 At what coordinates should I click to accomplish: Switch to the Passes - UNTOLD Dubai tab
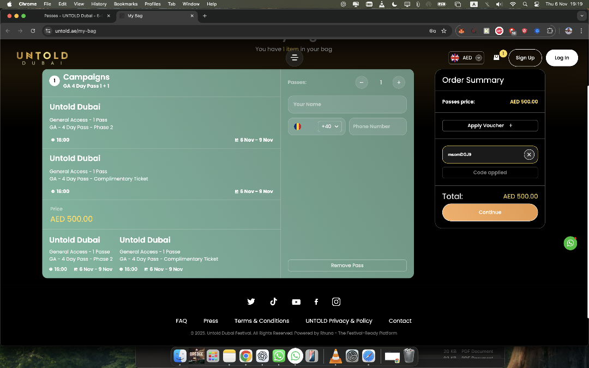click(74, 16)
